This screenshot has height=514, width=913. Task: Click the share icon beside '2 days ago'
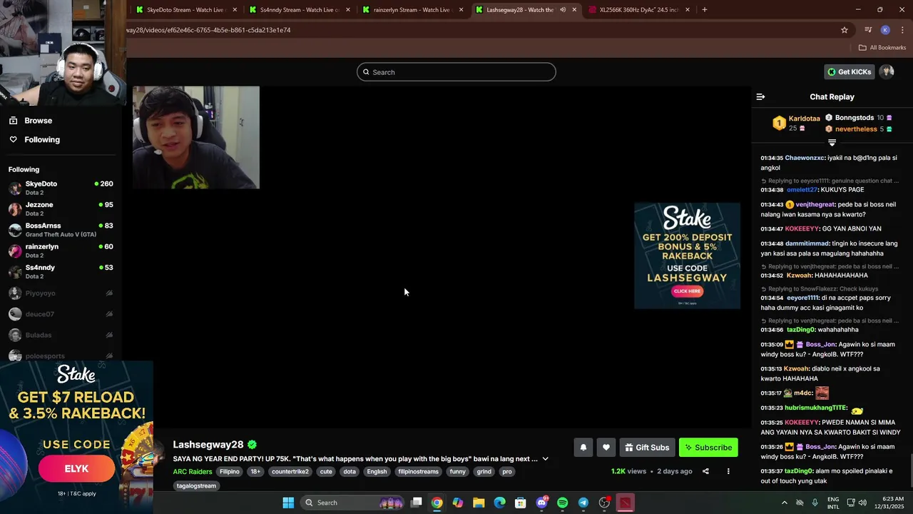705,471
